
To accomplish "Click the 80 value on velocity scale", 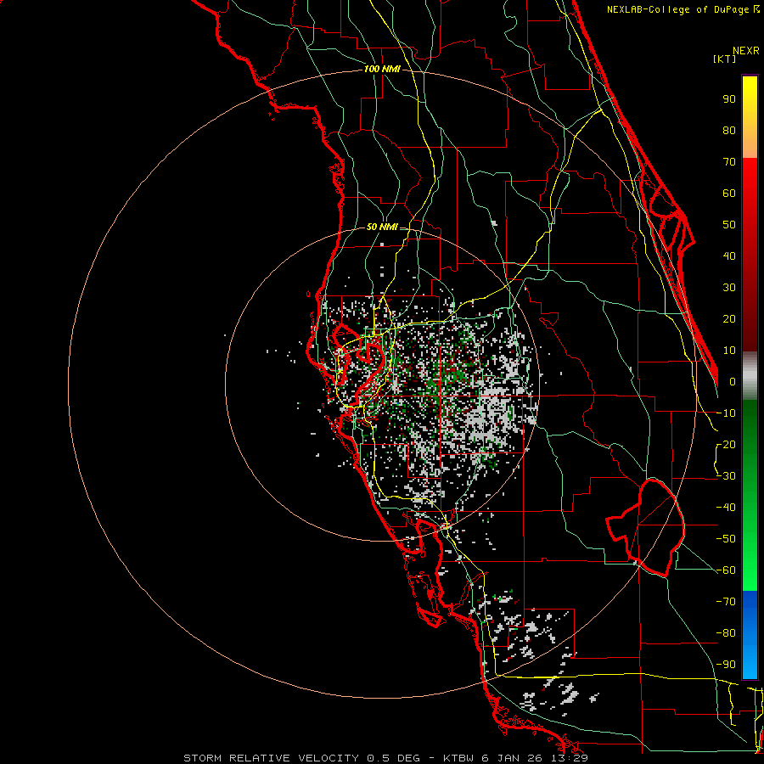I will [729, 131].
